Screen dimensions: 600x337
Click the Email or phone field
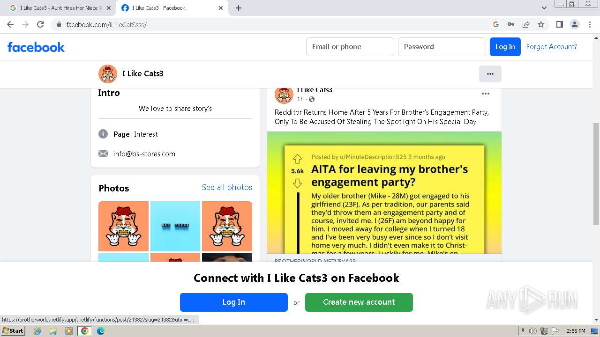pyautogui.click(x=350, y=47)
